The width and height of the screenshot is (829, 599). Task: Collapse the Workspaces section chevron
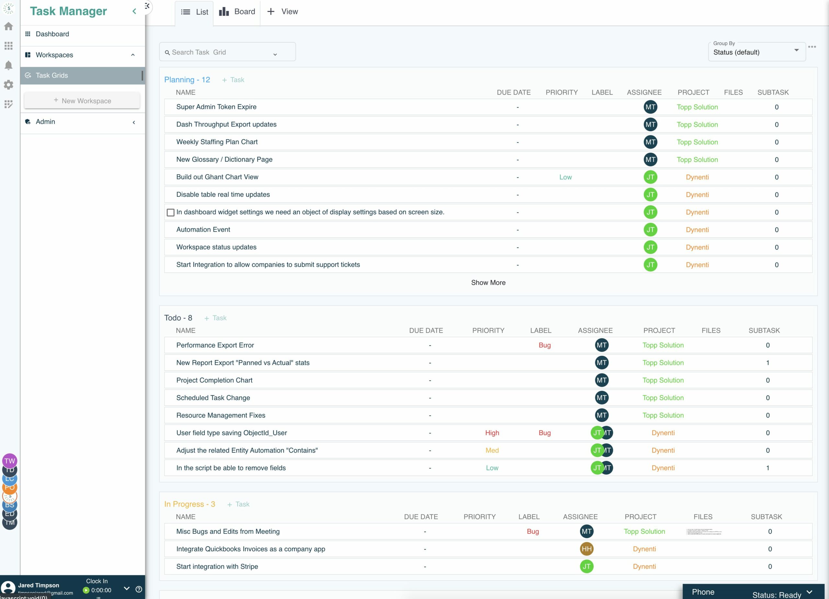(x=133, y=55)
